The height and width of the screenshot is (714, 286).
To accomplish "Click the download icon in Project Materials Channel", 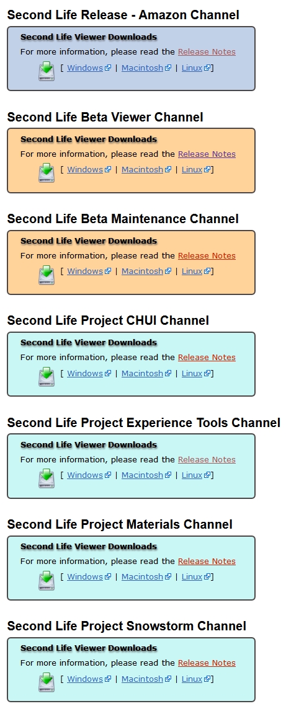I will pos(47,581).
